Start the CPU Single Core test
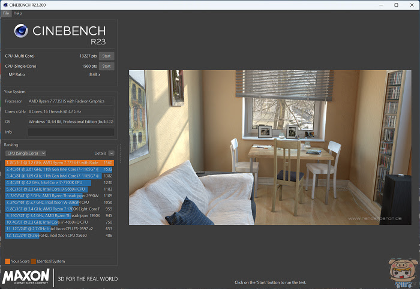The image size is (420, 289). (106, 66)
